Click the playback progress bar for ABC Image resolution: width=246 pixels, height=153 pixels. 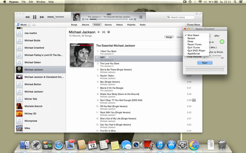[x=109, y=19]
